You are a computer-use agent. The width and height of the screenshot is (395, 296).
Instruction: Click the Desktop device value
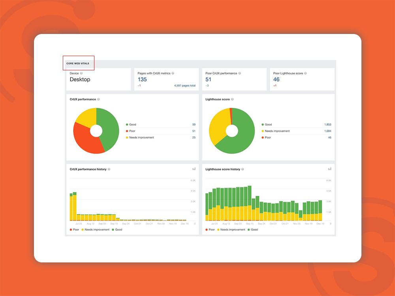[x=80, y=79]
